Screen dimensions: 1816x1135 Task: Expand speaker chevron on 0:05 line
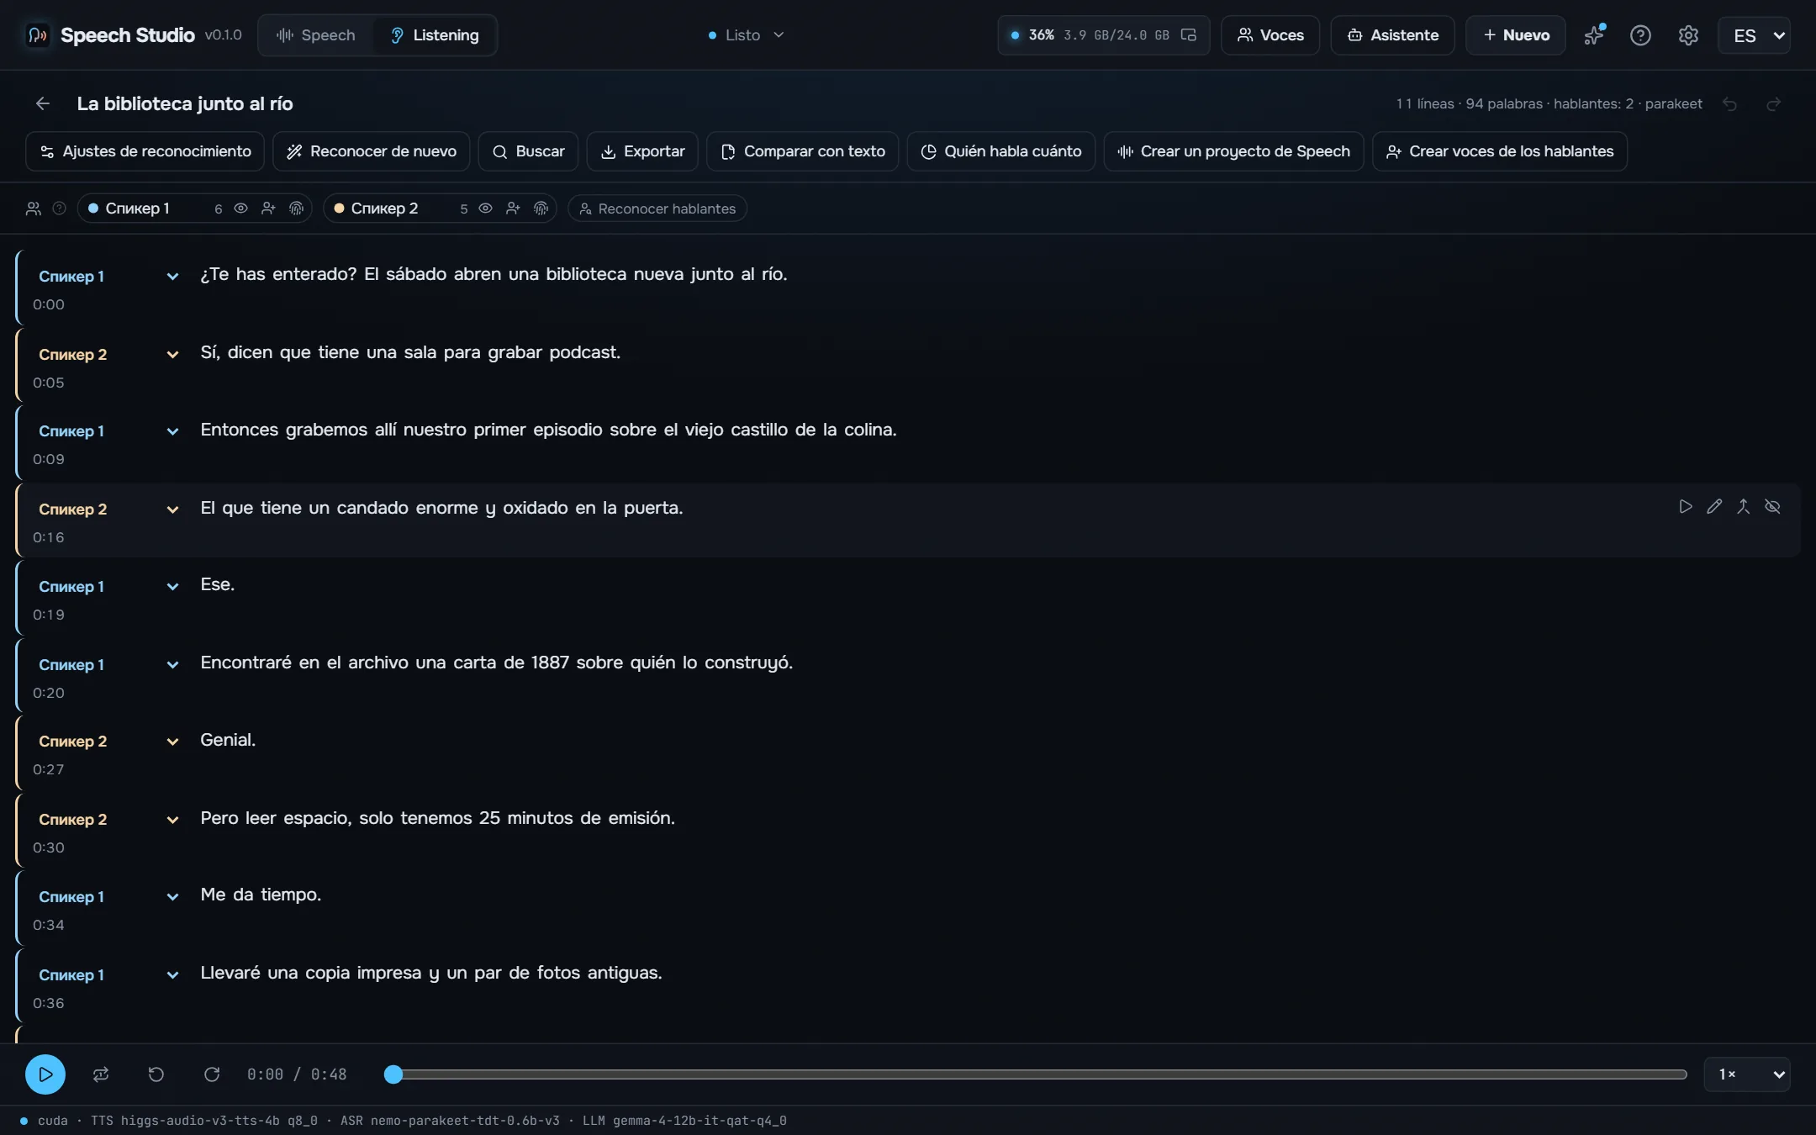tap(172, 355)
